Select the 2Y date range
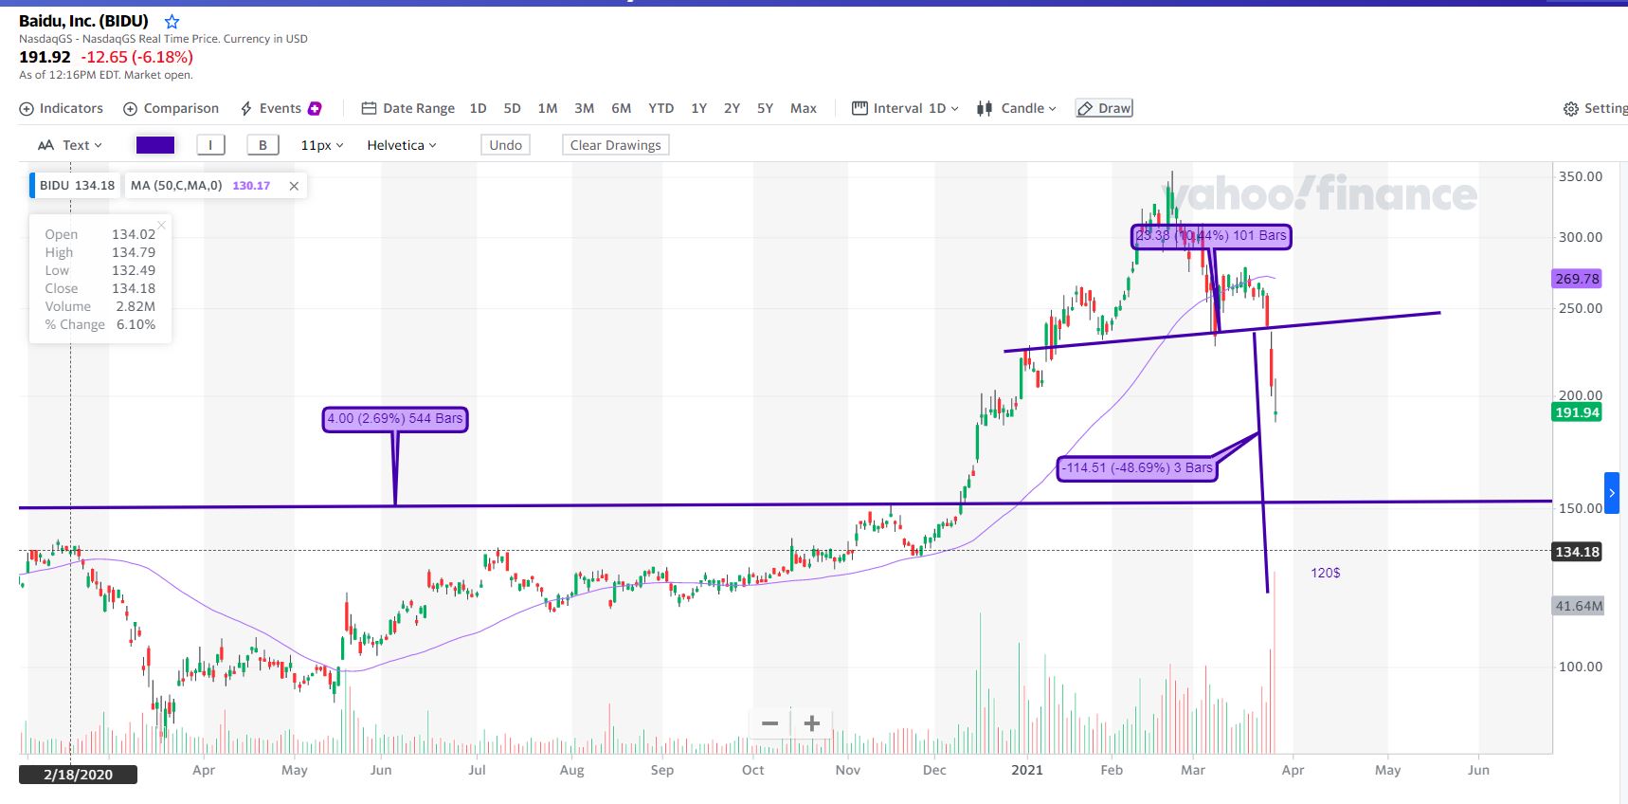The image size is (1628, 804). tap(733, 108)
